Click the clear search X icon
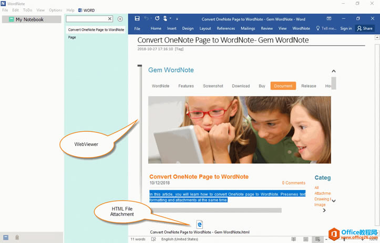This screenshot has height=243, width=380. [110, 19]
